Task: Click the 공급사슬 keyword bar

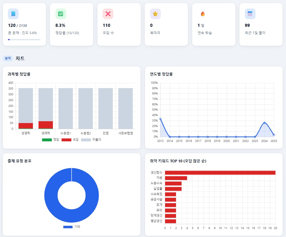Action: coord(171,200)
